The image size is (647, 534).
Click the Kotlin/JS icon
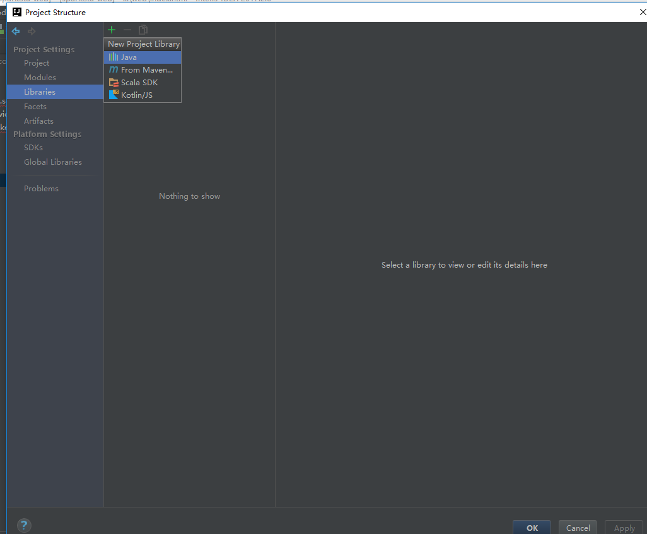[114, 95]
